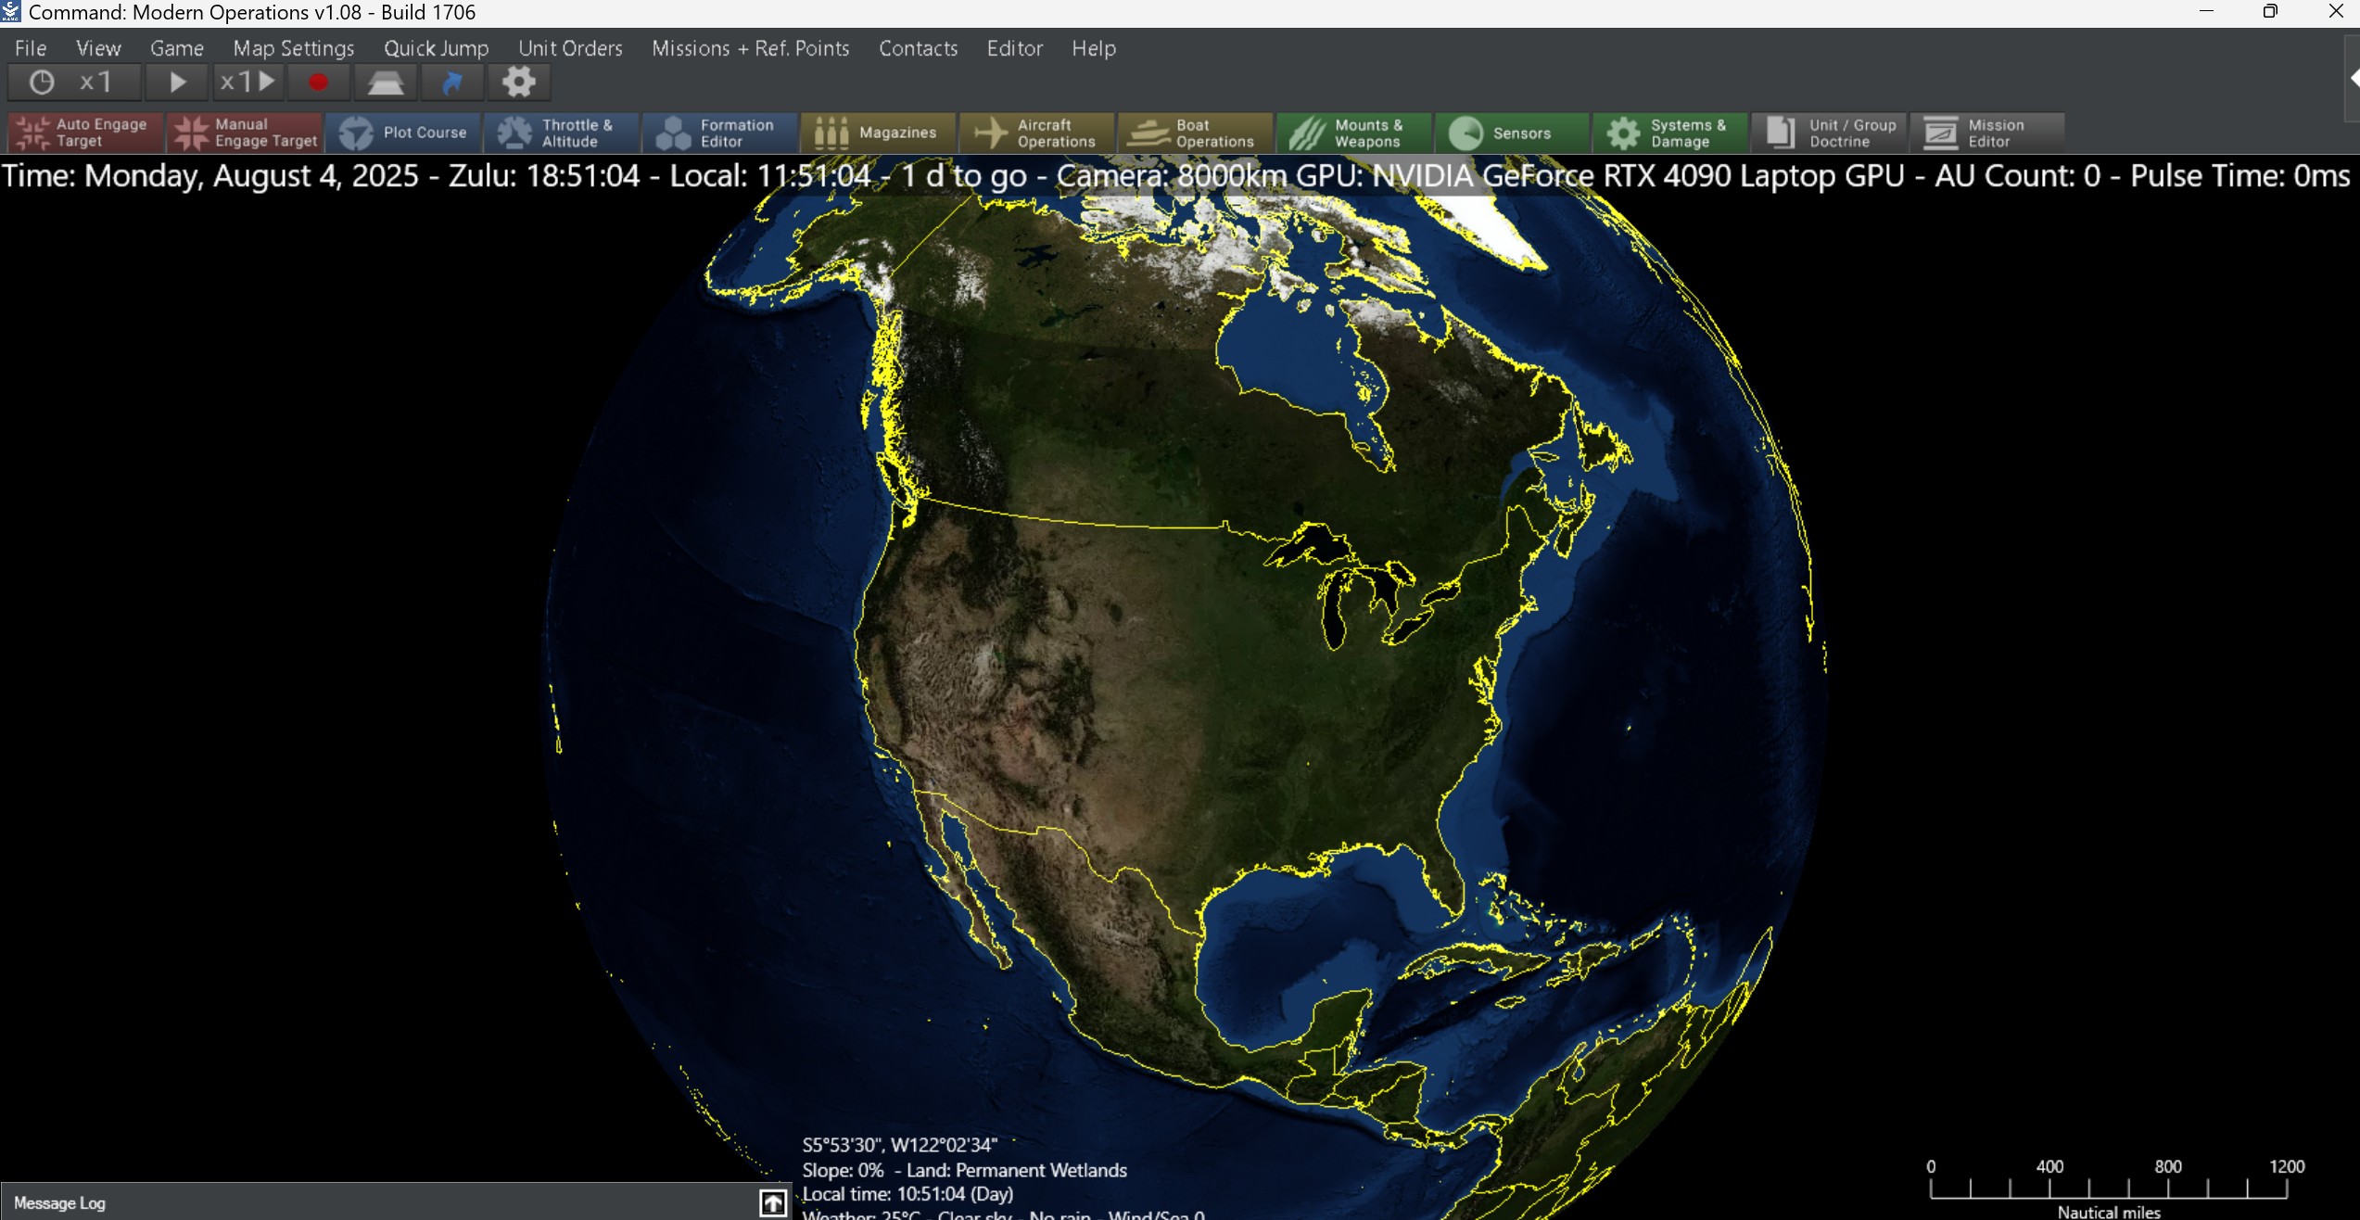Click the x1 step-forward button
The height and width of the screenshot is (1220, 2360).
(x=247, y=83)
